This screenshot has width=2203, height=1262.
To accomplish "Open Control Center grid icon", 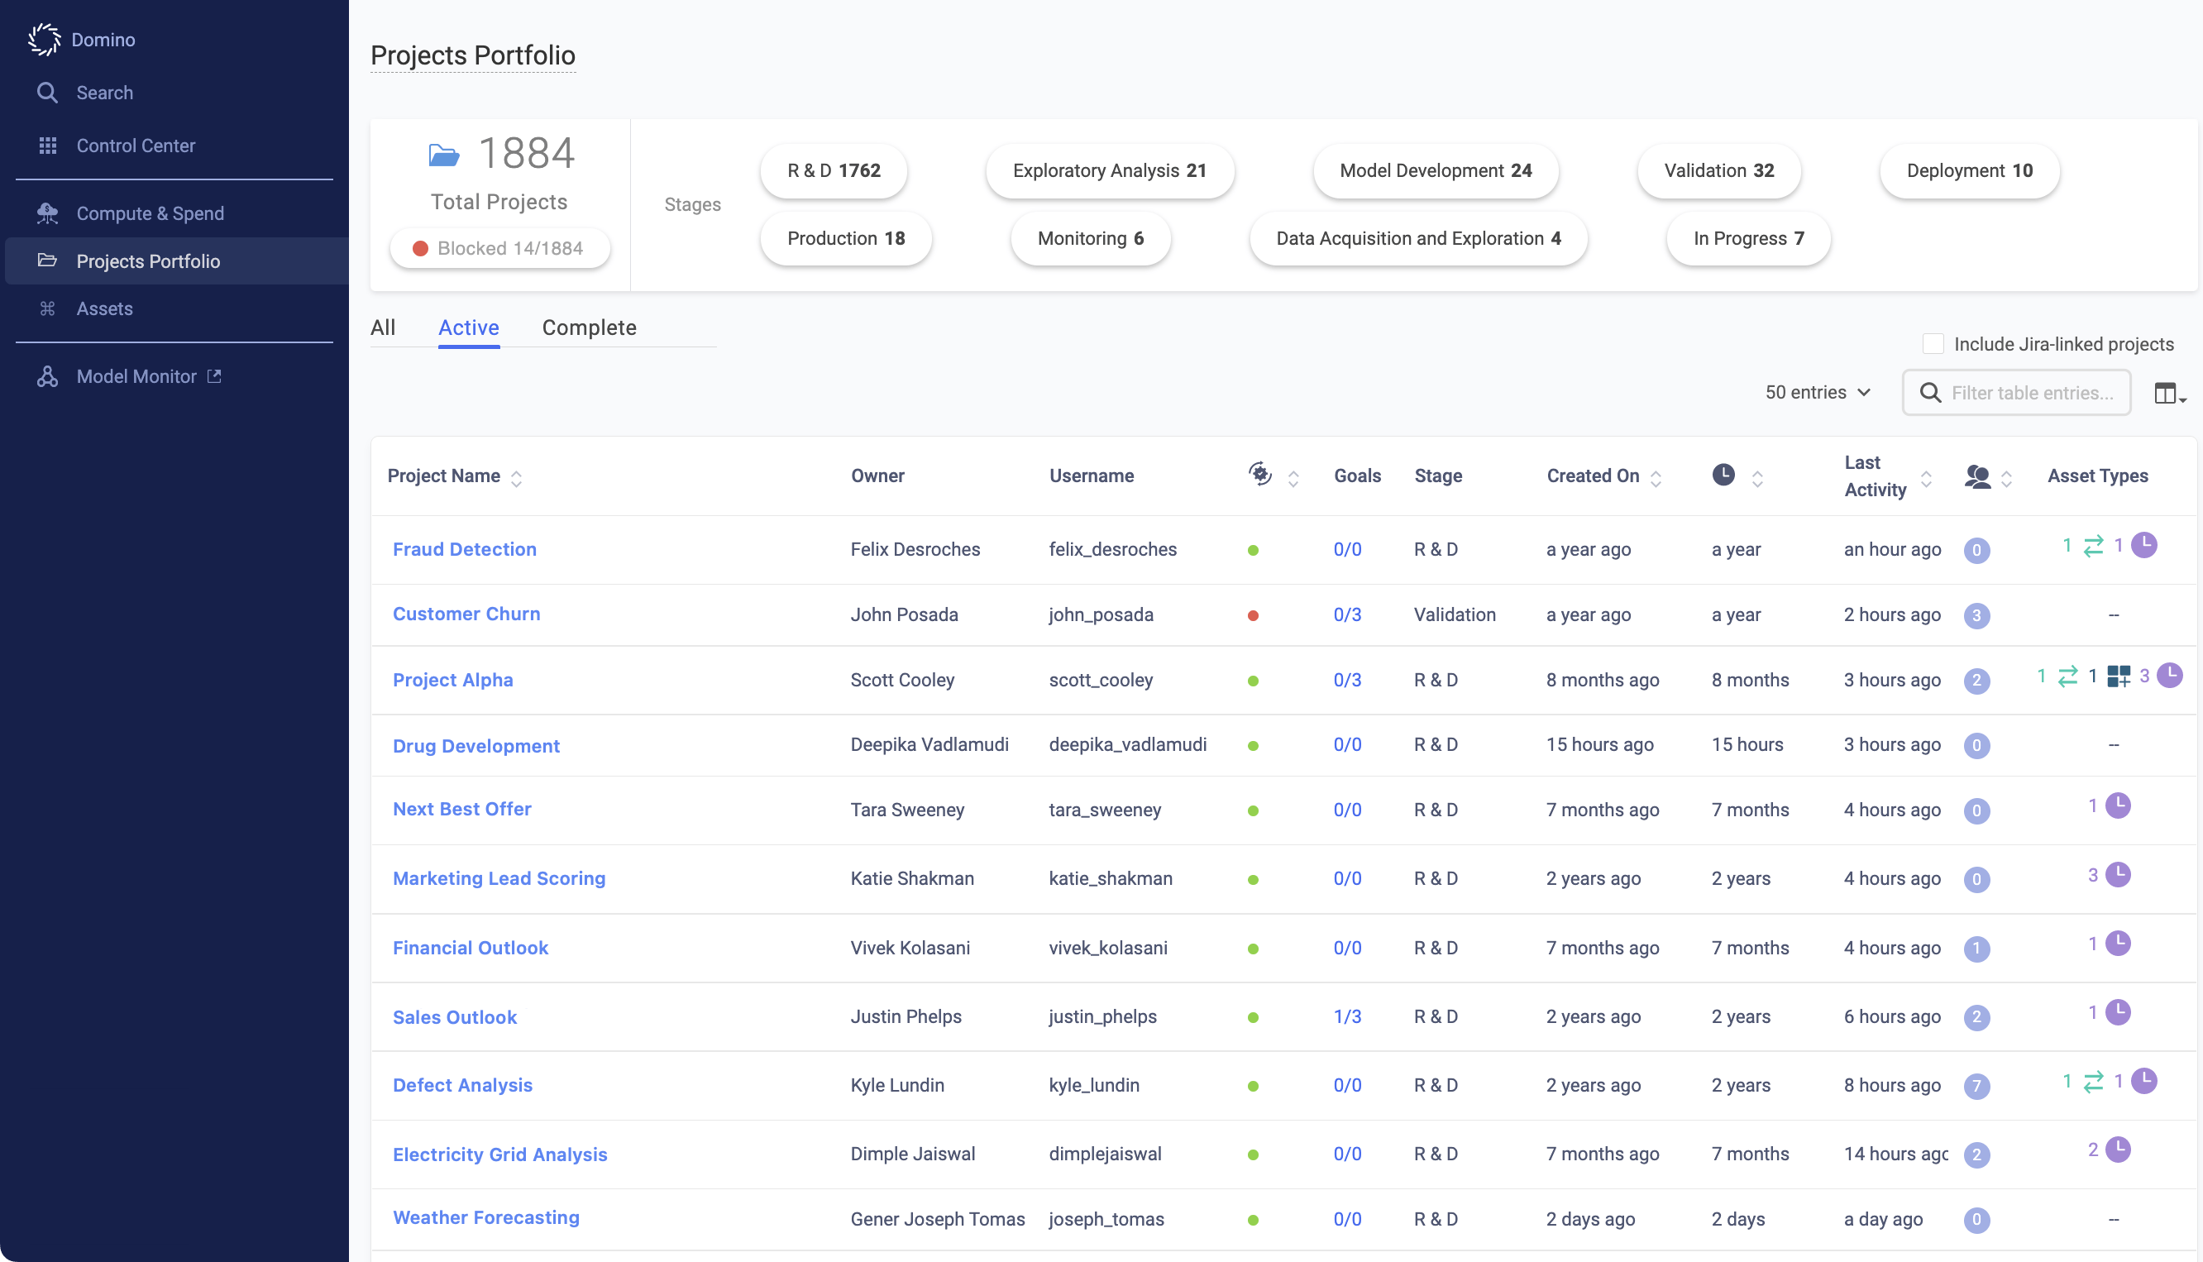I will pyautogui.click(x=48, y=146).
